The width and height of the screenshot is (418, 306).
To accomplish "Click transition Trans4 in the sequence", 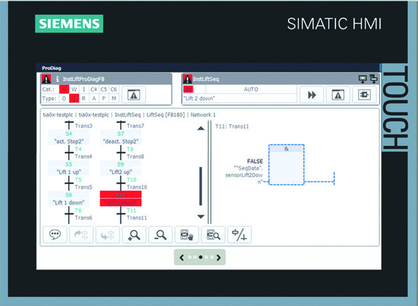I will 83,157.
